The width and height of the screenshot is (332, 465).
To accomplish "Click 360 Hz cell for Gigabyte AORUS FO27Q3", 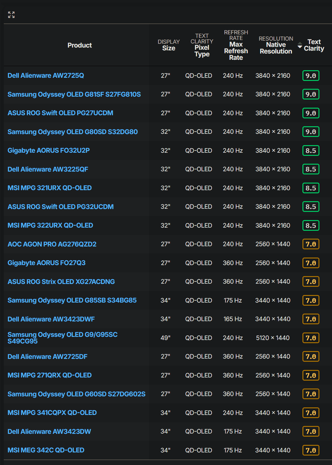I will pyautogui.click(x=233, y=263).
